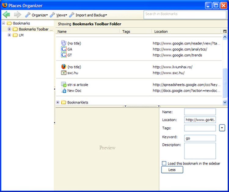Select the stri si articole bookmark
Viewport: 229px width, 192px height.
(x=78, y=85)
